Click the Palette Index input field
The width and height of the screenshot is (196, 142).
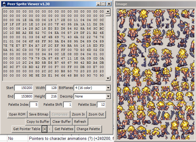(x=34, y=105)
